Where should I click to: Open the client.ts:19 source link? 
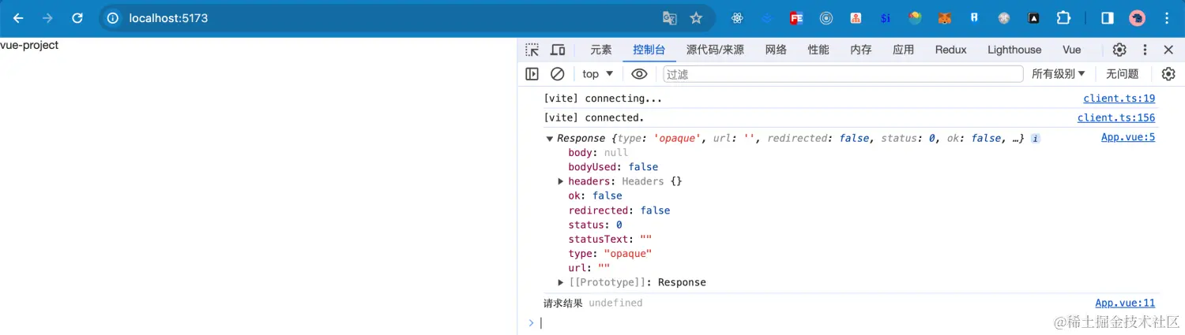click(x=1119, y=99)
